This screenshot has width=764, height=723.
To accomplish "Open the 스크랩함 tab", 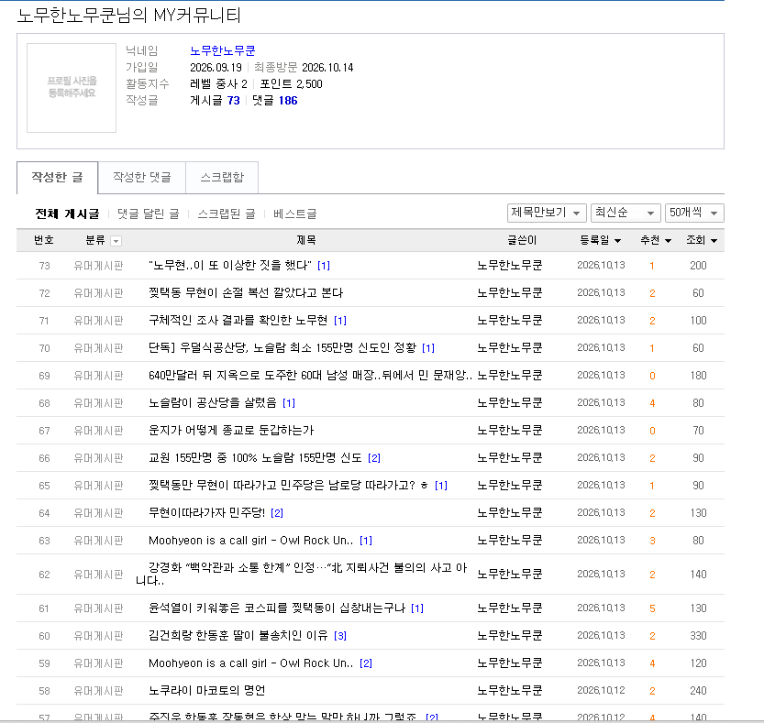I will [222, 177].
